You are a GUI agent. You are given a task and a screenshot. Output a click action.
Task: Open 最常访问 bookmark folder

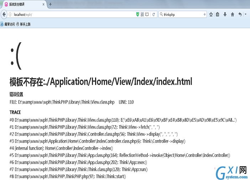7,24
